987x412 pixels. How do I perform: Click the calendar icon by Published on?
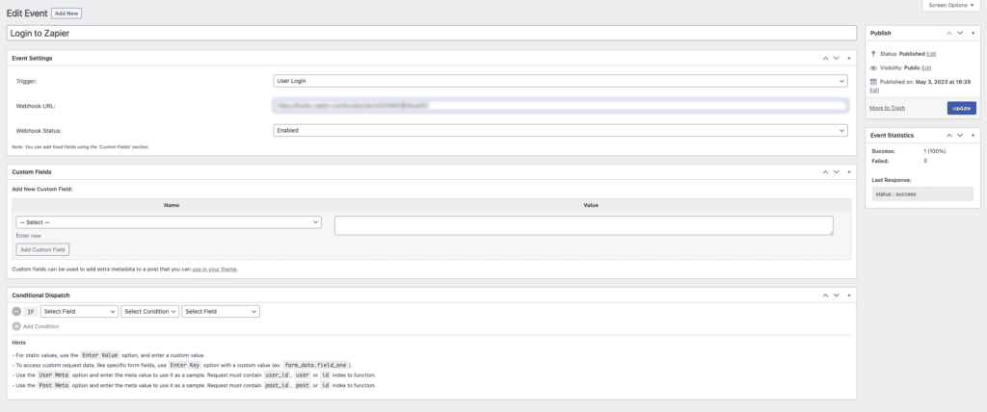tap(873, 82)
